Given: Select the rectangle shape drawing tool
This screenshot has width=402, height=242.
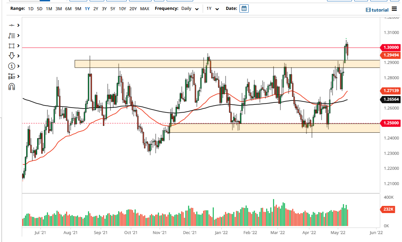Looking at the screenshot, I should 12,46.
